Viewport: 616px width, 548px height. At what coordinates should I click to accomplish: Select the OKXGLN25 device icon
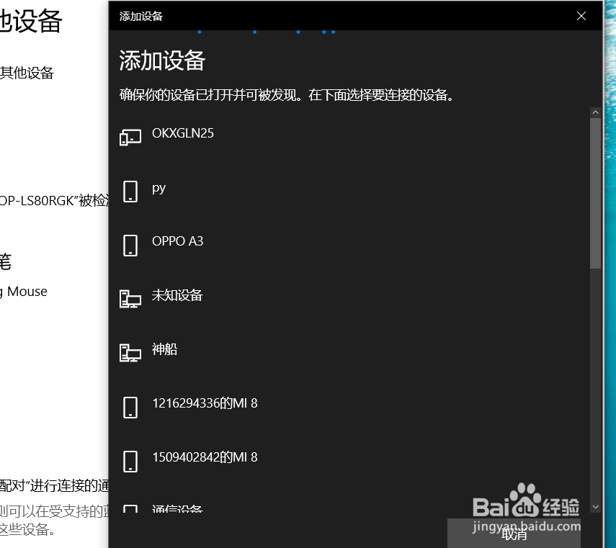[130, 138]
